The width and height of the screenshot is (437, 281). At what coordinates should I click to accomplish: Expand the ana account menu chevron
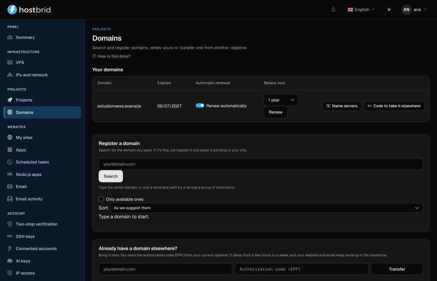(425, 9)
